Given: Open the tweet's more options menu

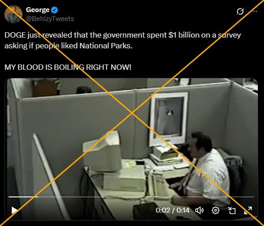Looking at the screenshot, I should 255,12.
